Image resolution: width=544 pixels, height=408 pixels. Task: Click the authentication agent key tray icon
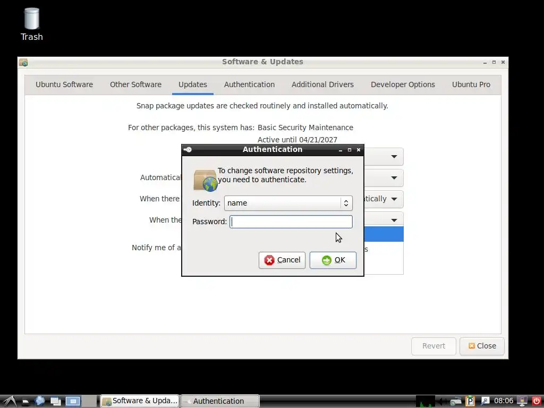[484, 401]
